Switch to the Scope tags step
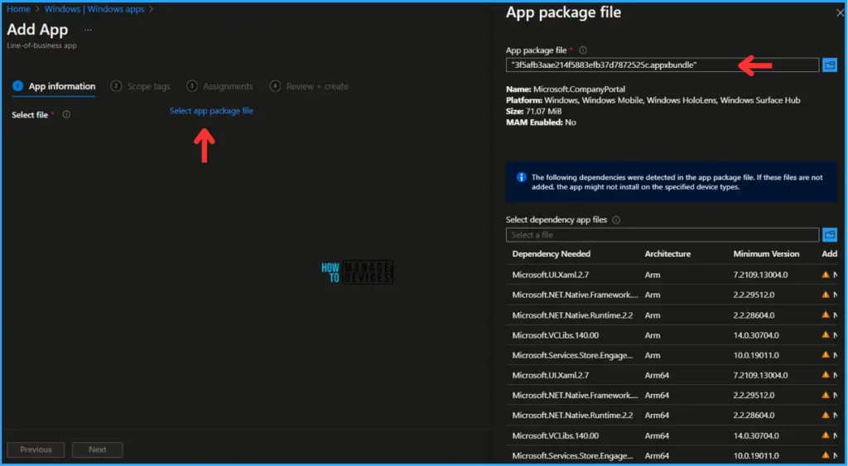Image resolution: width=848 pixels, height=466 pixels. pyautogui.click(x=141, y=87)
